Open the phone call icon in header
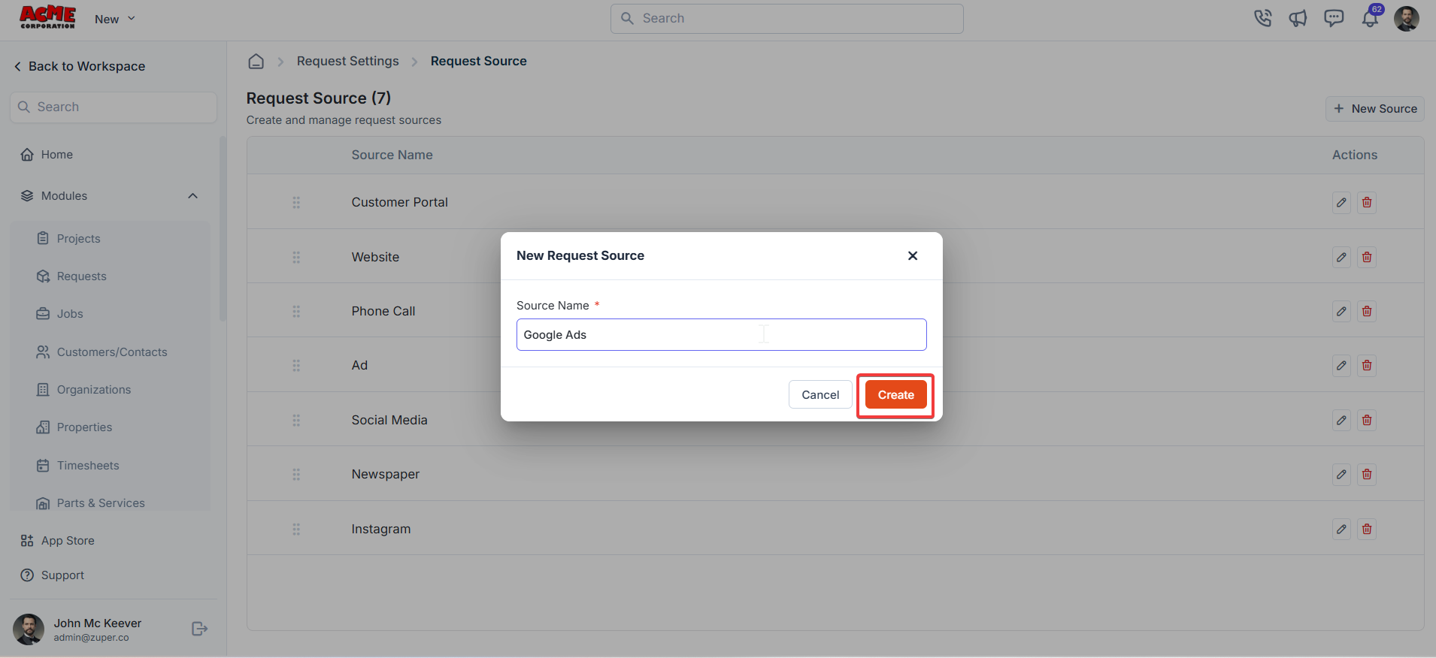Viewport: 1436px width, 658px height. (x=1262, y=19)
